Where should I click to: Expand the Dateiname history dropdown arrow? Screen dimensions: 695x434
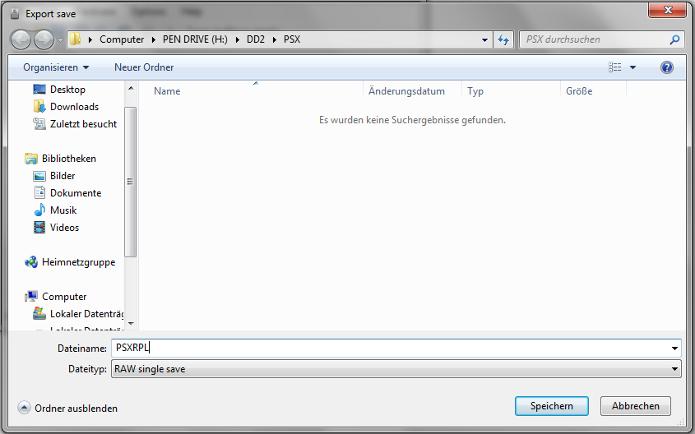(674, 348)
